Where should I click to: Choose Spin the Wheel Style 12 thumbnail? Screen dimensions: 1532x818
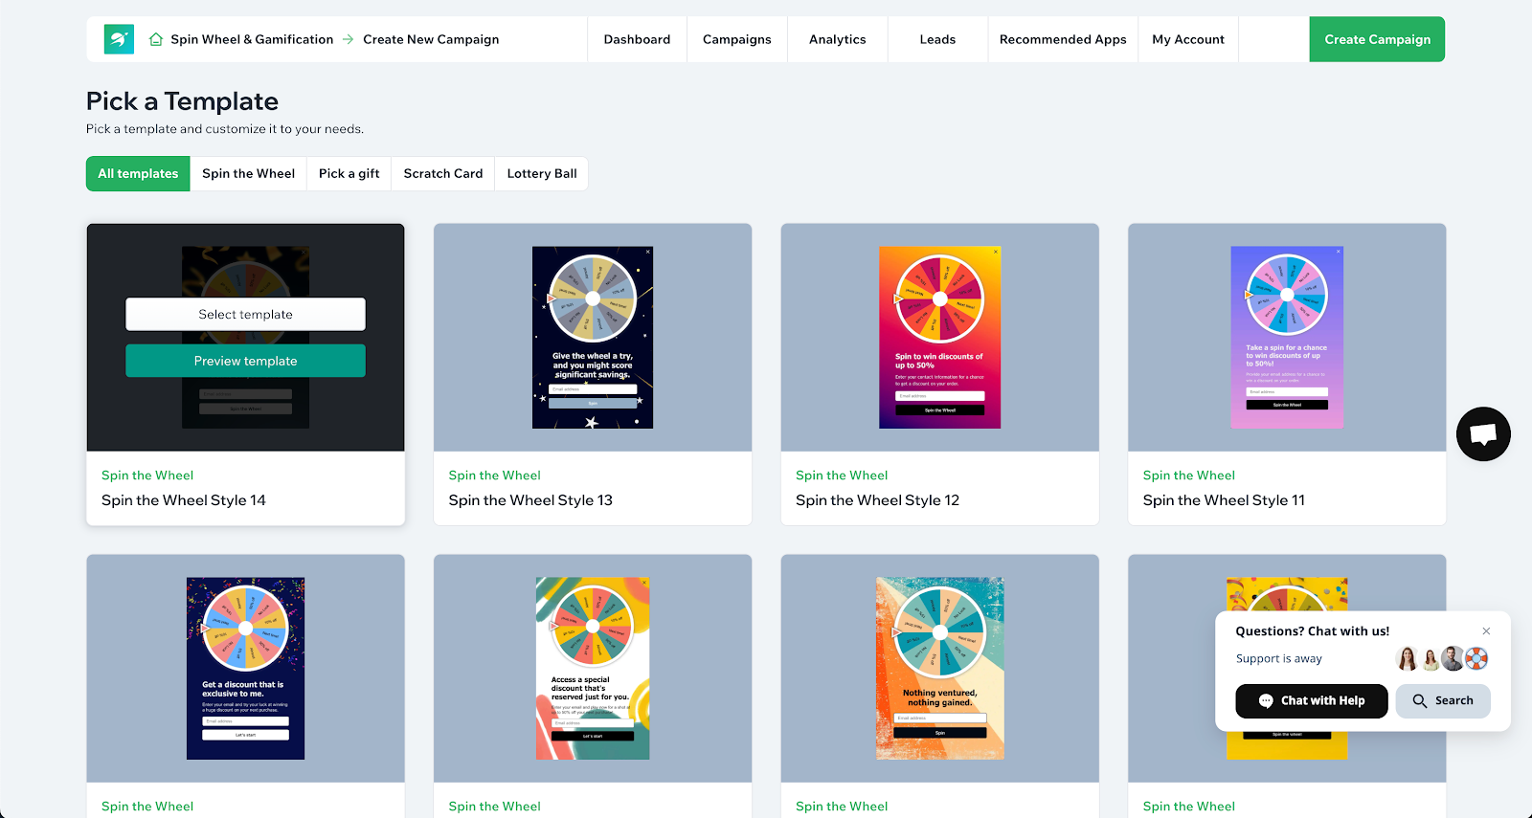click(x=939, y=337)
